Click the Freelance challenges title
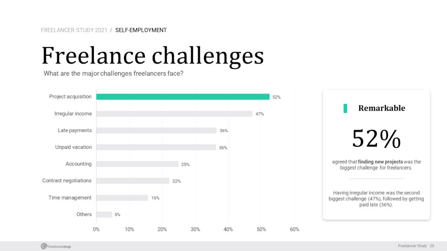 [x=153, y=56]
